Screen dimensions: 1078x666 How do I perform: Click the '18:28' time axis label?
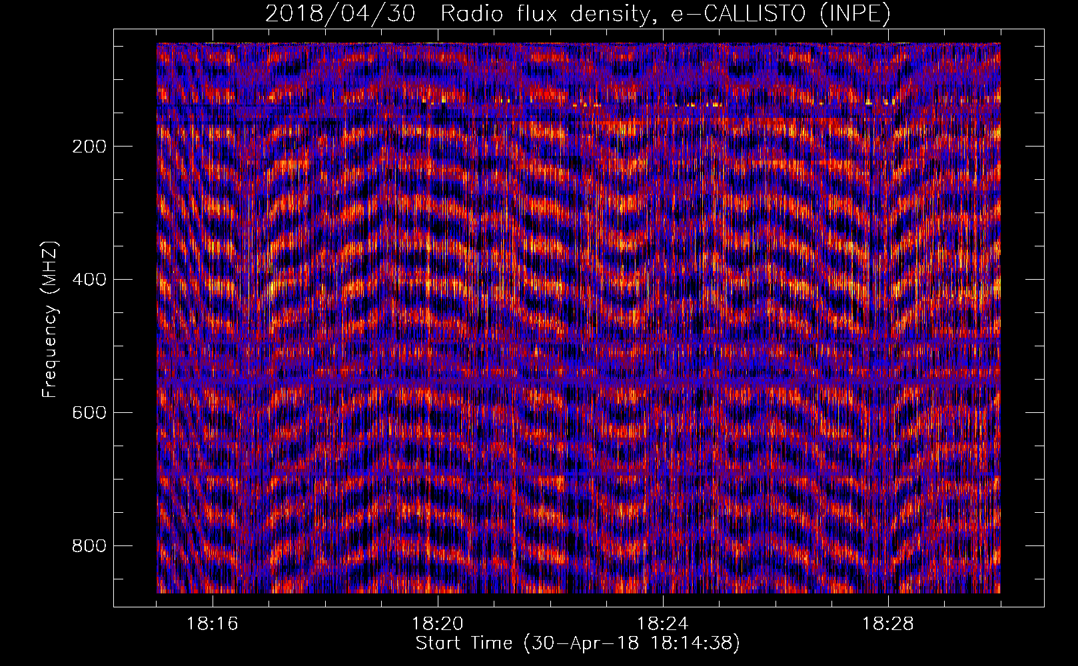click(888, 624)
